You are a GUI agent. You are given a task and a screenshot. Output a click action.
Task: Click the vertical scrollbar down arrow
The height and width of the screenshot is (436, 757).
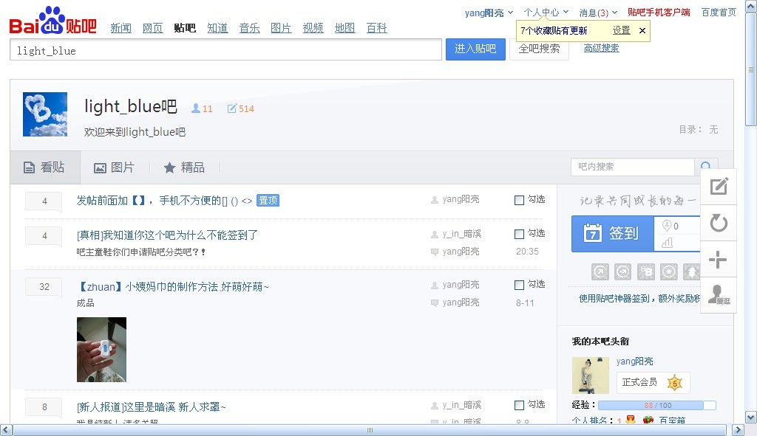pos(751,418)
